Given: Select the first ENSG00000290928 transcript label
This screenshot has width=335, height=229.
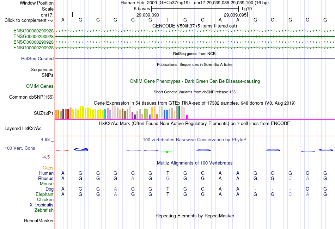Looking at the screenshot, I should [x=33, y=31].
